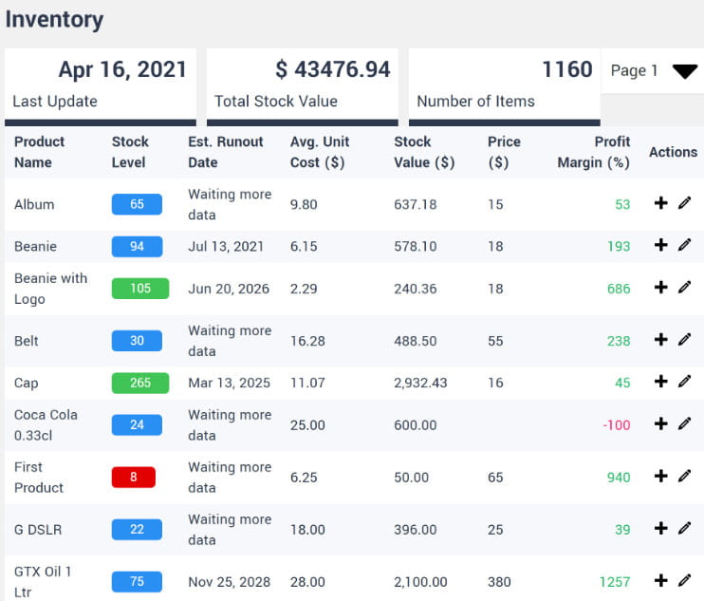Click the pencil icon for Belt
The width and height of the screenshot is (704, 601).
tap(684, 340)
